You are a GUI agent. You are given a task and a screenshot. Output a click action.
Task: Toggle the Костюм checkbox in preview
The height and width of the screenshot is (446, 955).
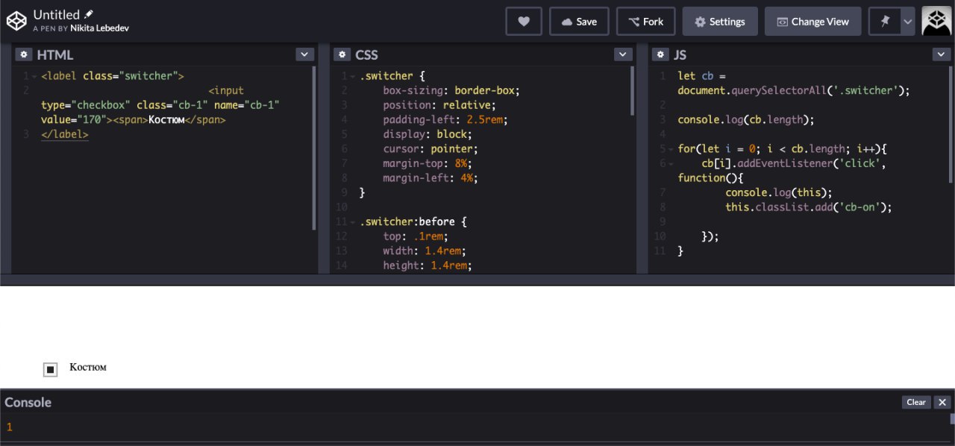(x=50, y=369)
